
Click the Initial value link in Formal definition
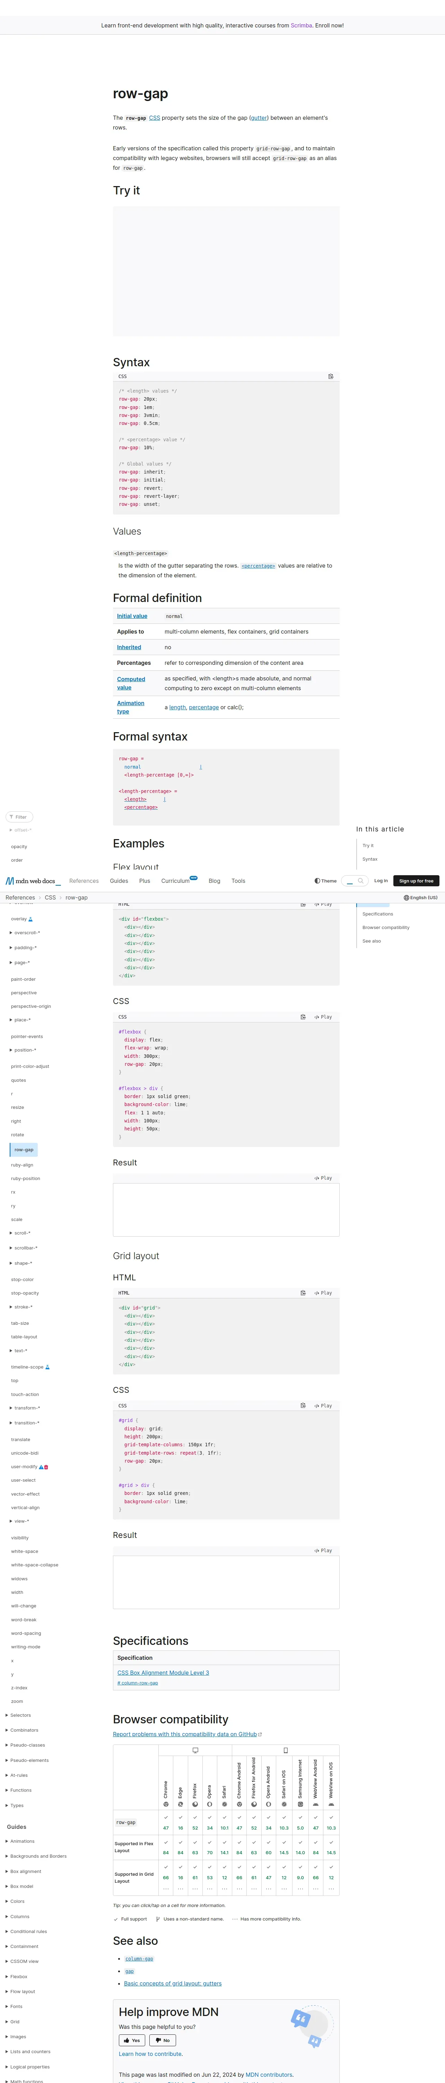point(132,616)
